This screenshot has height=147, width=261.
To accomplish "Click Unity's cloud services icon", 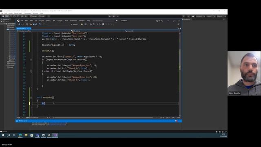I will [193, 16].
